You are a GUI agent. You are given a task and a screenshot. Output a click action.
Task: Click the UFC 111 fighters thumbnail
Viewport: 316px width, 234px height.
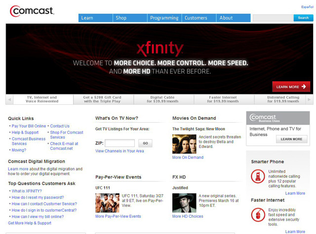pos(107,203)
